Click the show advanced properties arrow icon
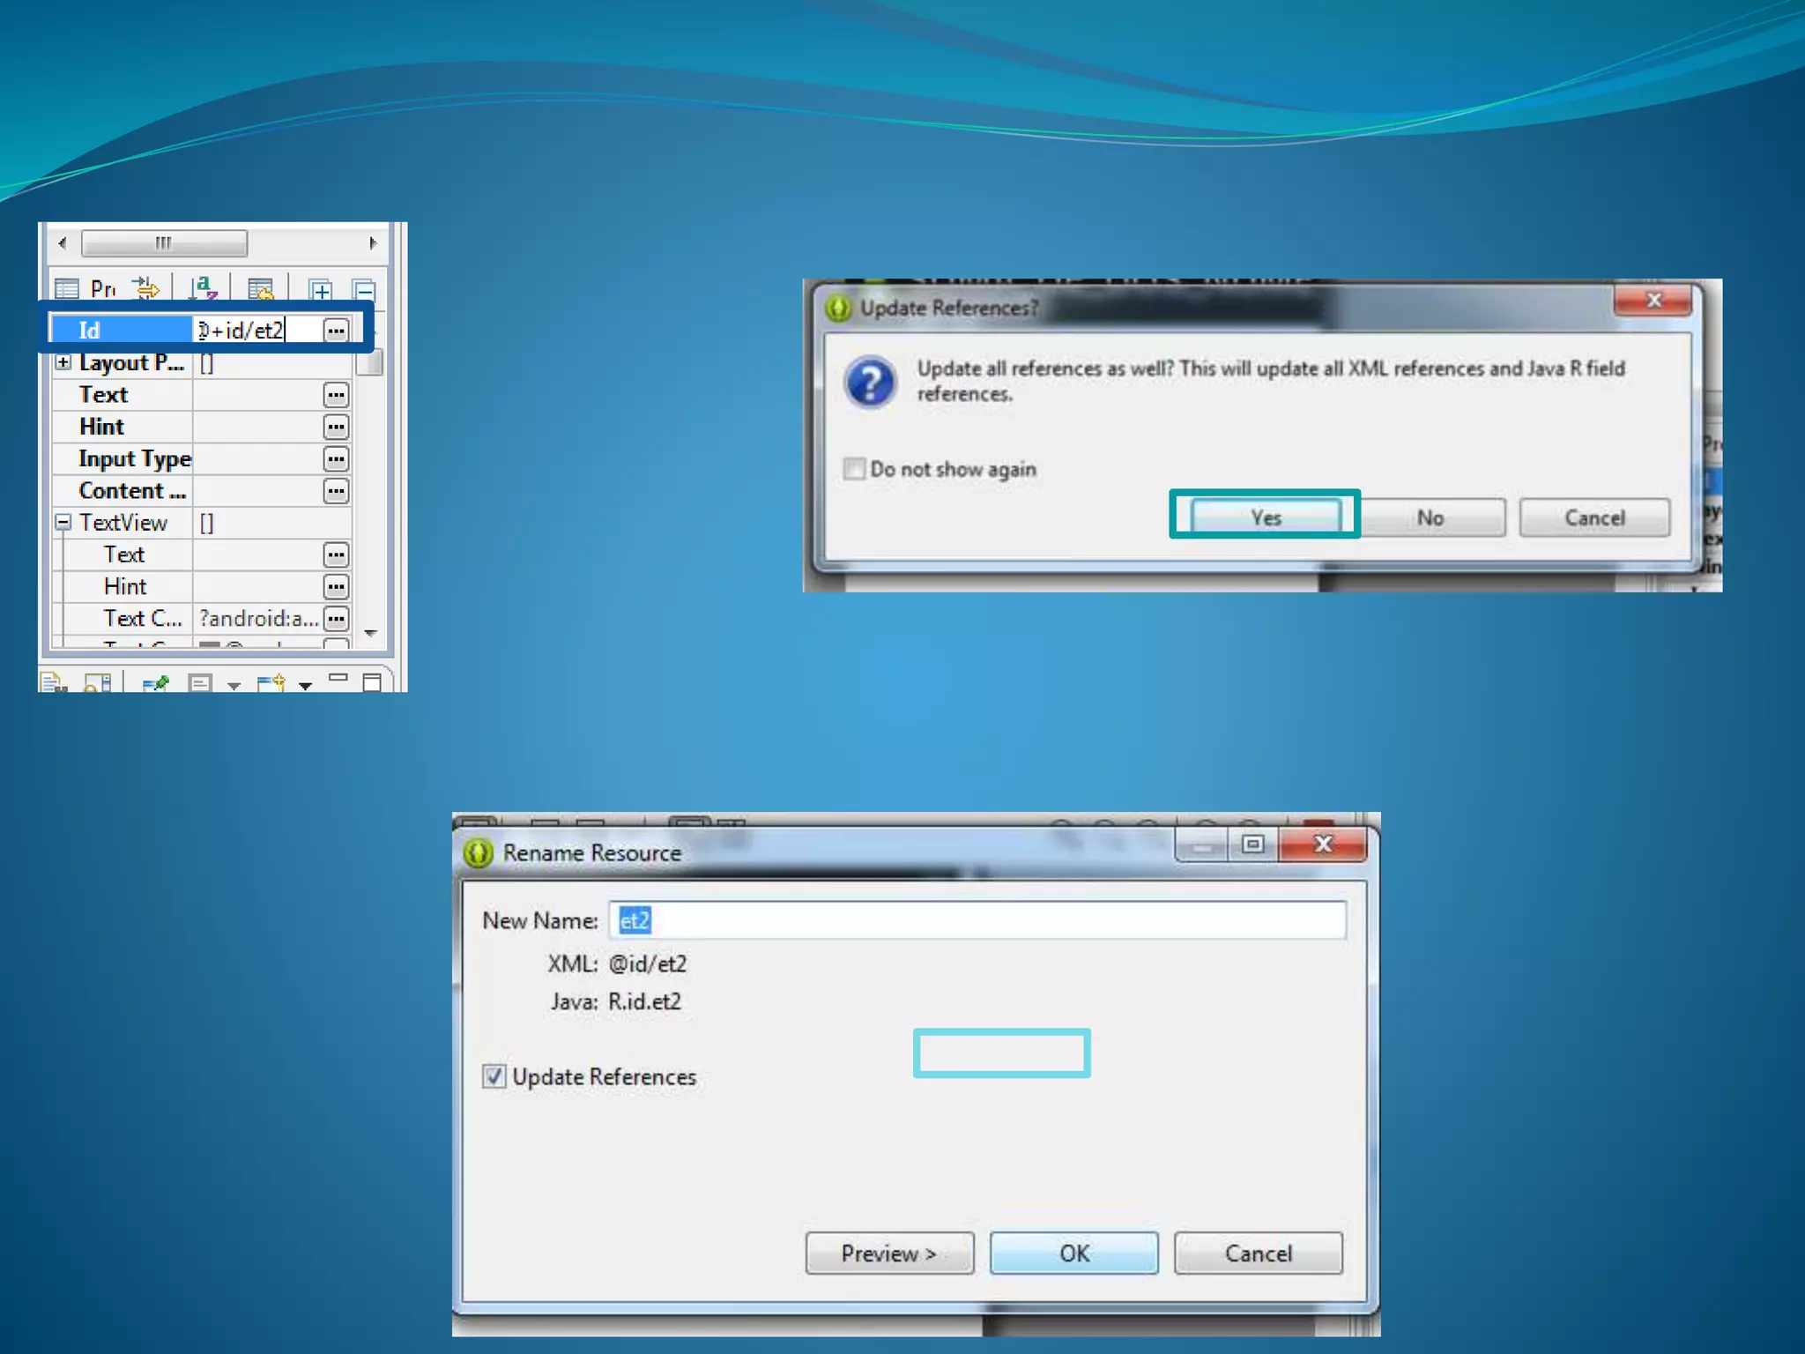 146,287
